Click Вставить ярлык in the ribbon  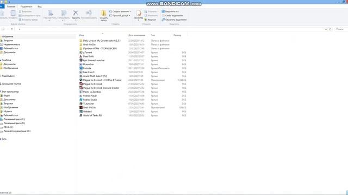tap(28, 19)
